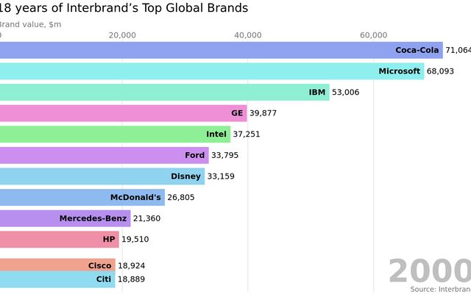Image resolution: width=471 pixels, height=294 pixels.
Task: Click the 71,064 value label
Action: (x=458, y=50)
